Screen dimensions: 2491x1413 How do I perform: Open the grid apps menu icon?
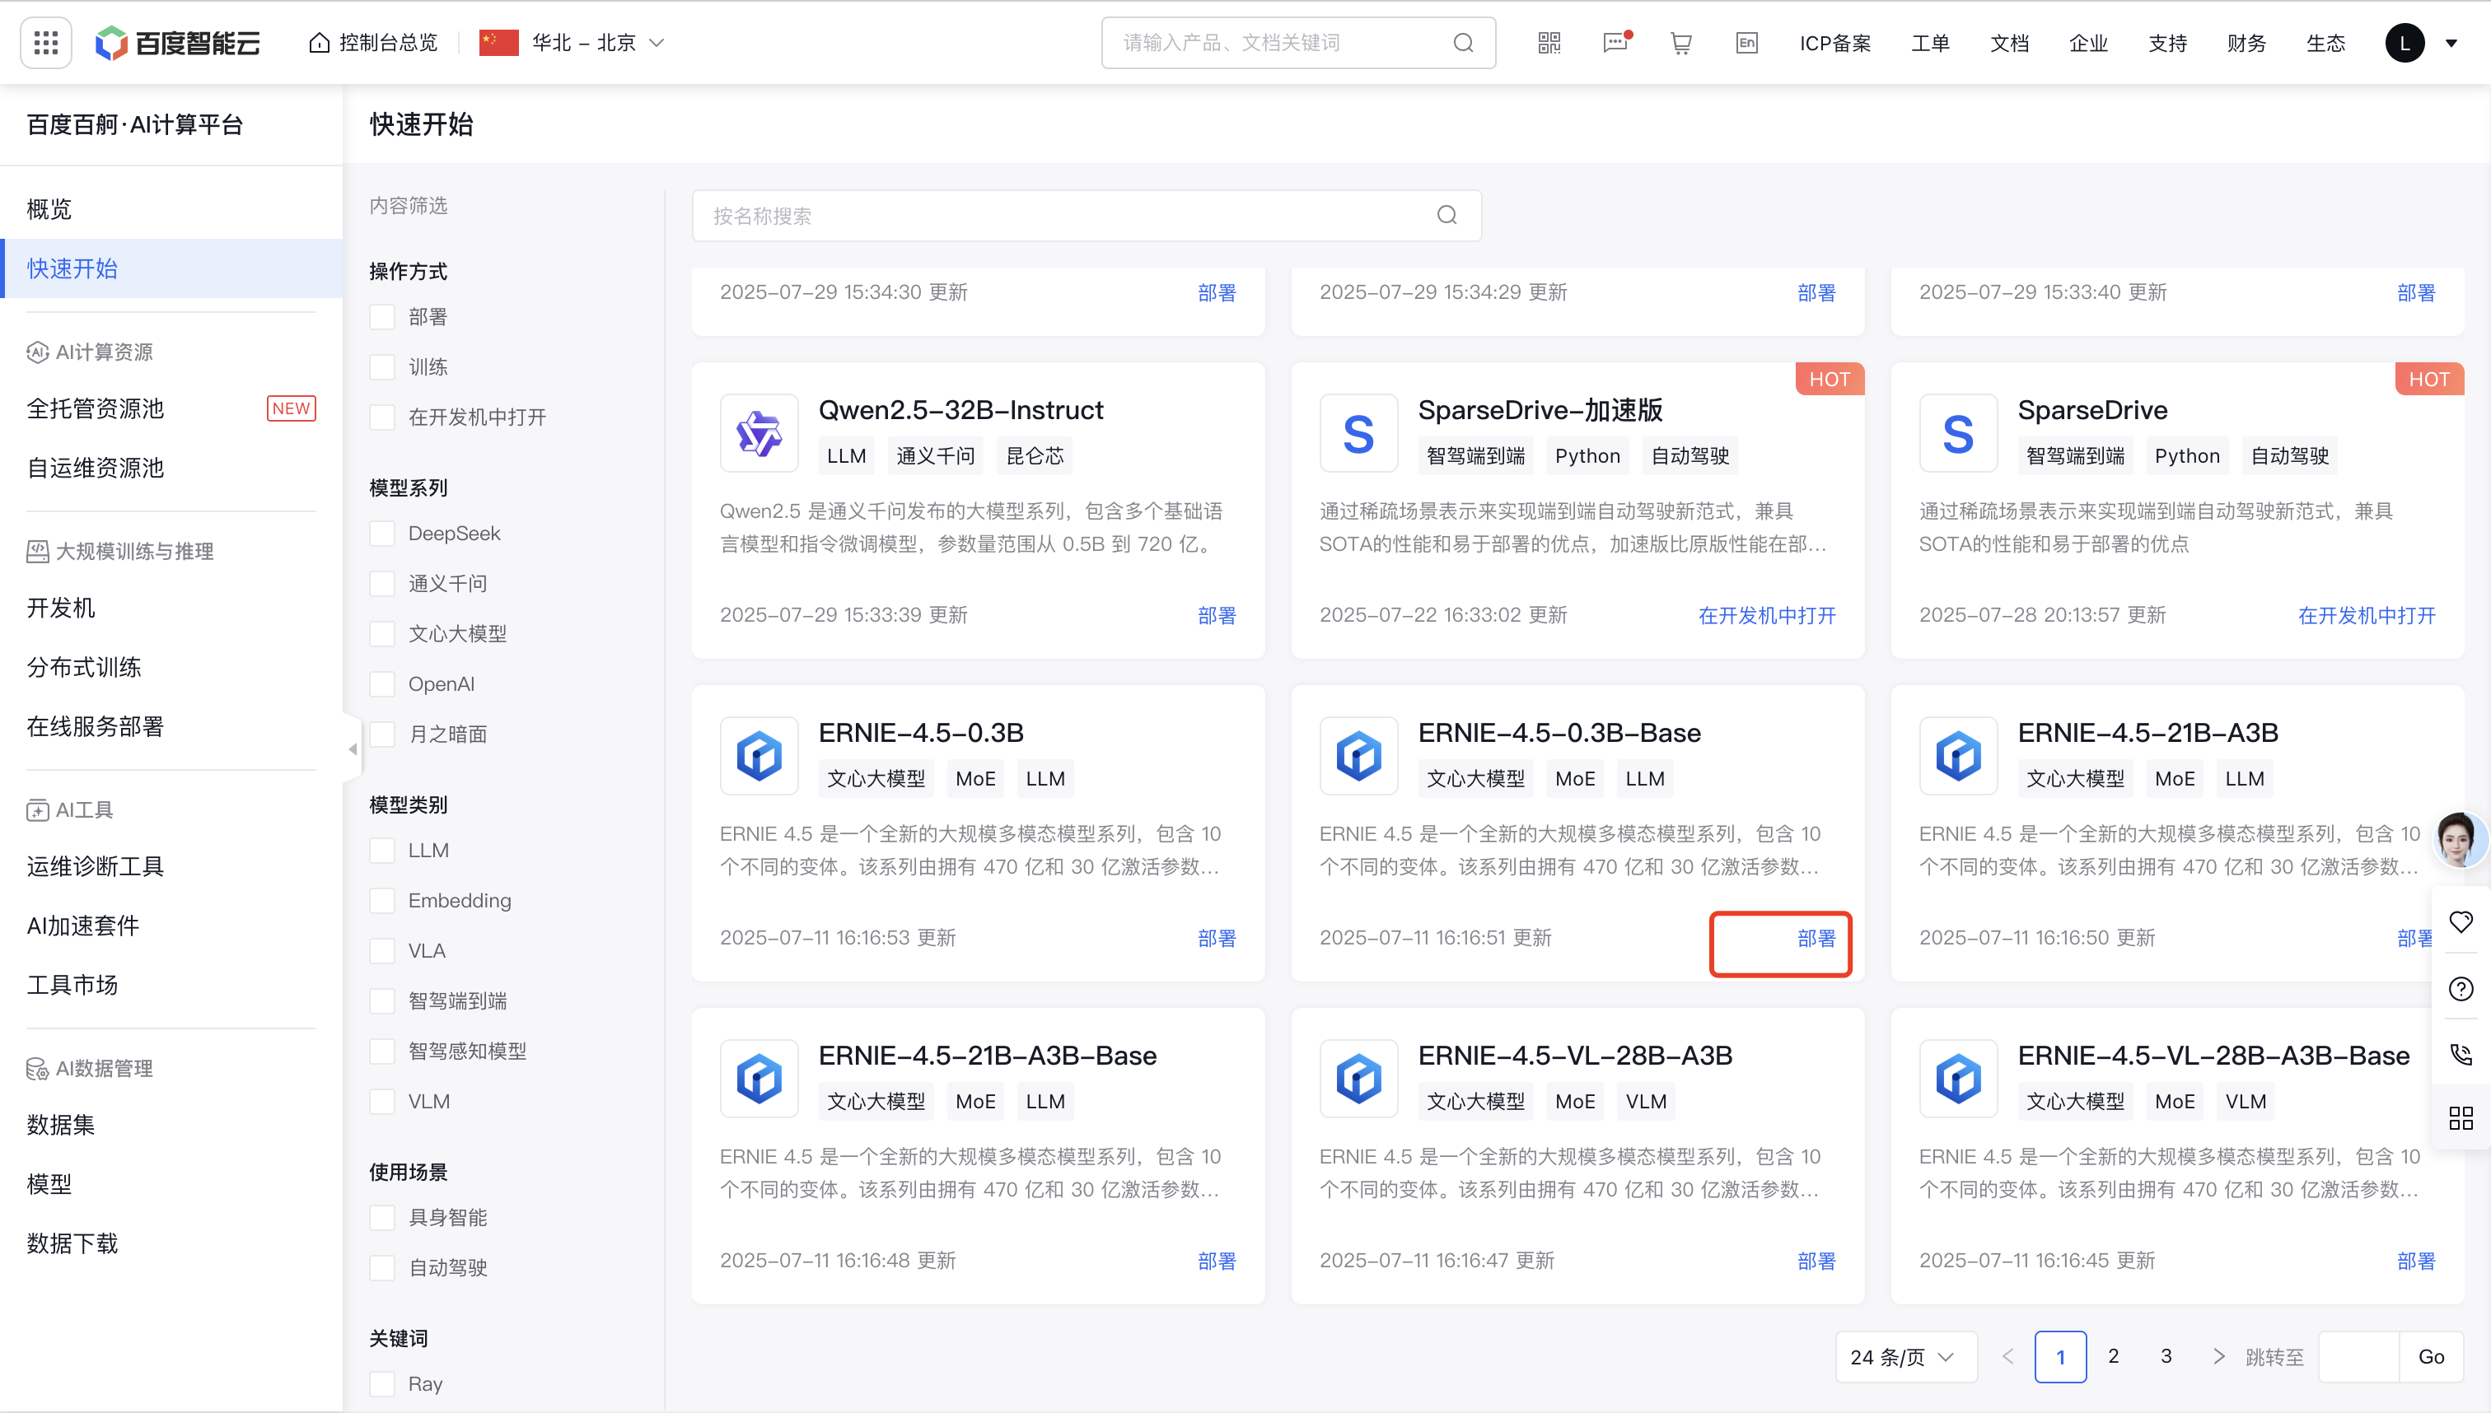pyautogui.click(x=45, y=43)
